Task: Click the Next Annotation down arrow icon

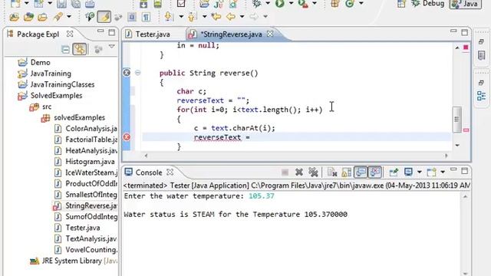Action: (x=169, y=16)
